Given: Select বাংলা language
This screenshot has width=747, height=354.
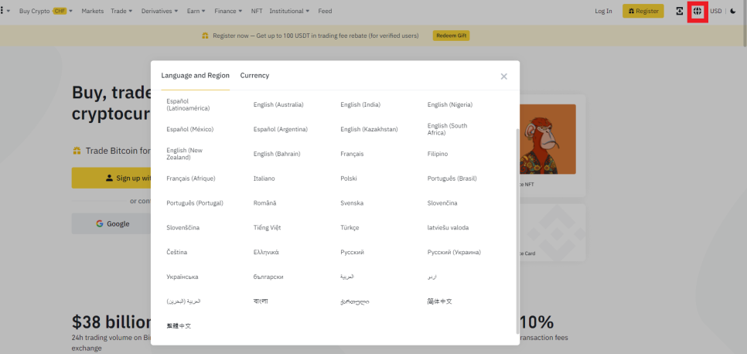Looking at the screenshot, I should pos(261,301).
